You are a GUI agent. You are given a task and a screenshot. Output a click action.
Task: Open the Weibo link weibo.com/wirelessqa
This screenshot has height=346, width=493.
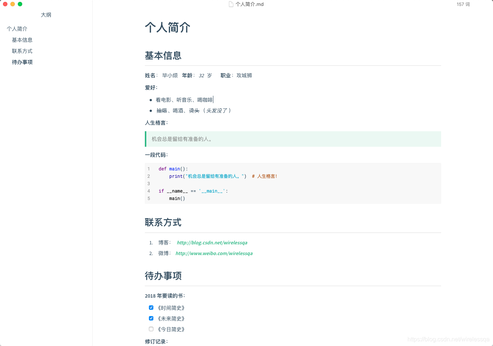point(214,253)
